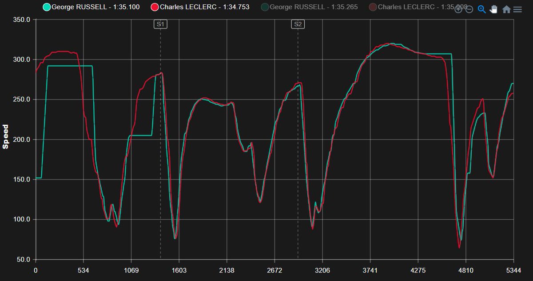Click the 100.0 y-axis label

coord(21,220)
